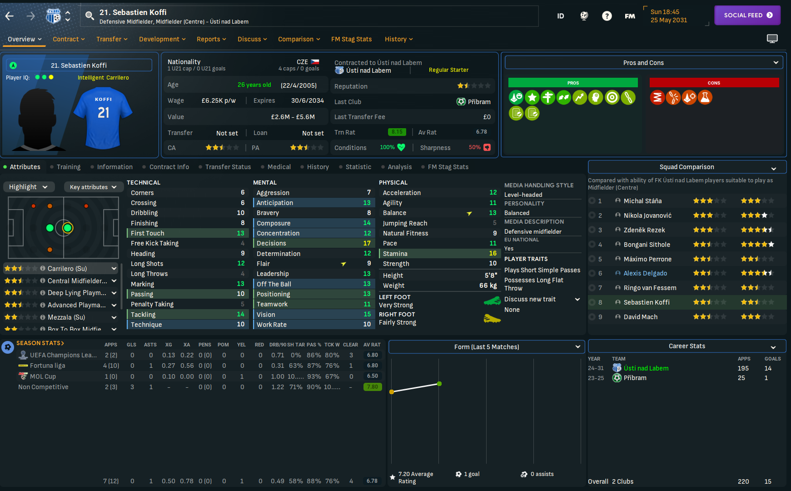Open the search magnifier icon
This screenshot has width=791, height=491.
tap(90, 16)
